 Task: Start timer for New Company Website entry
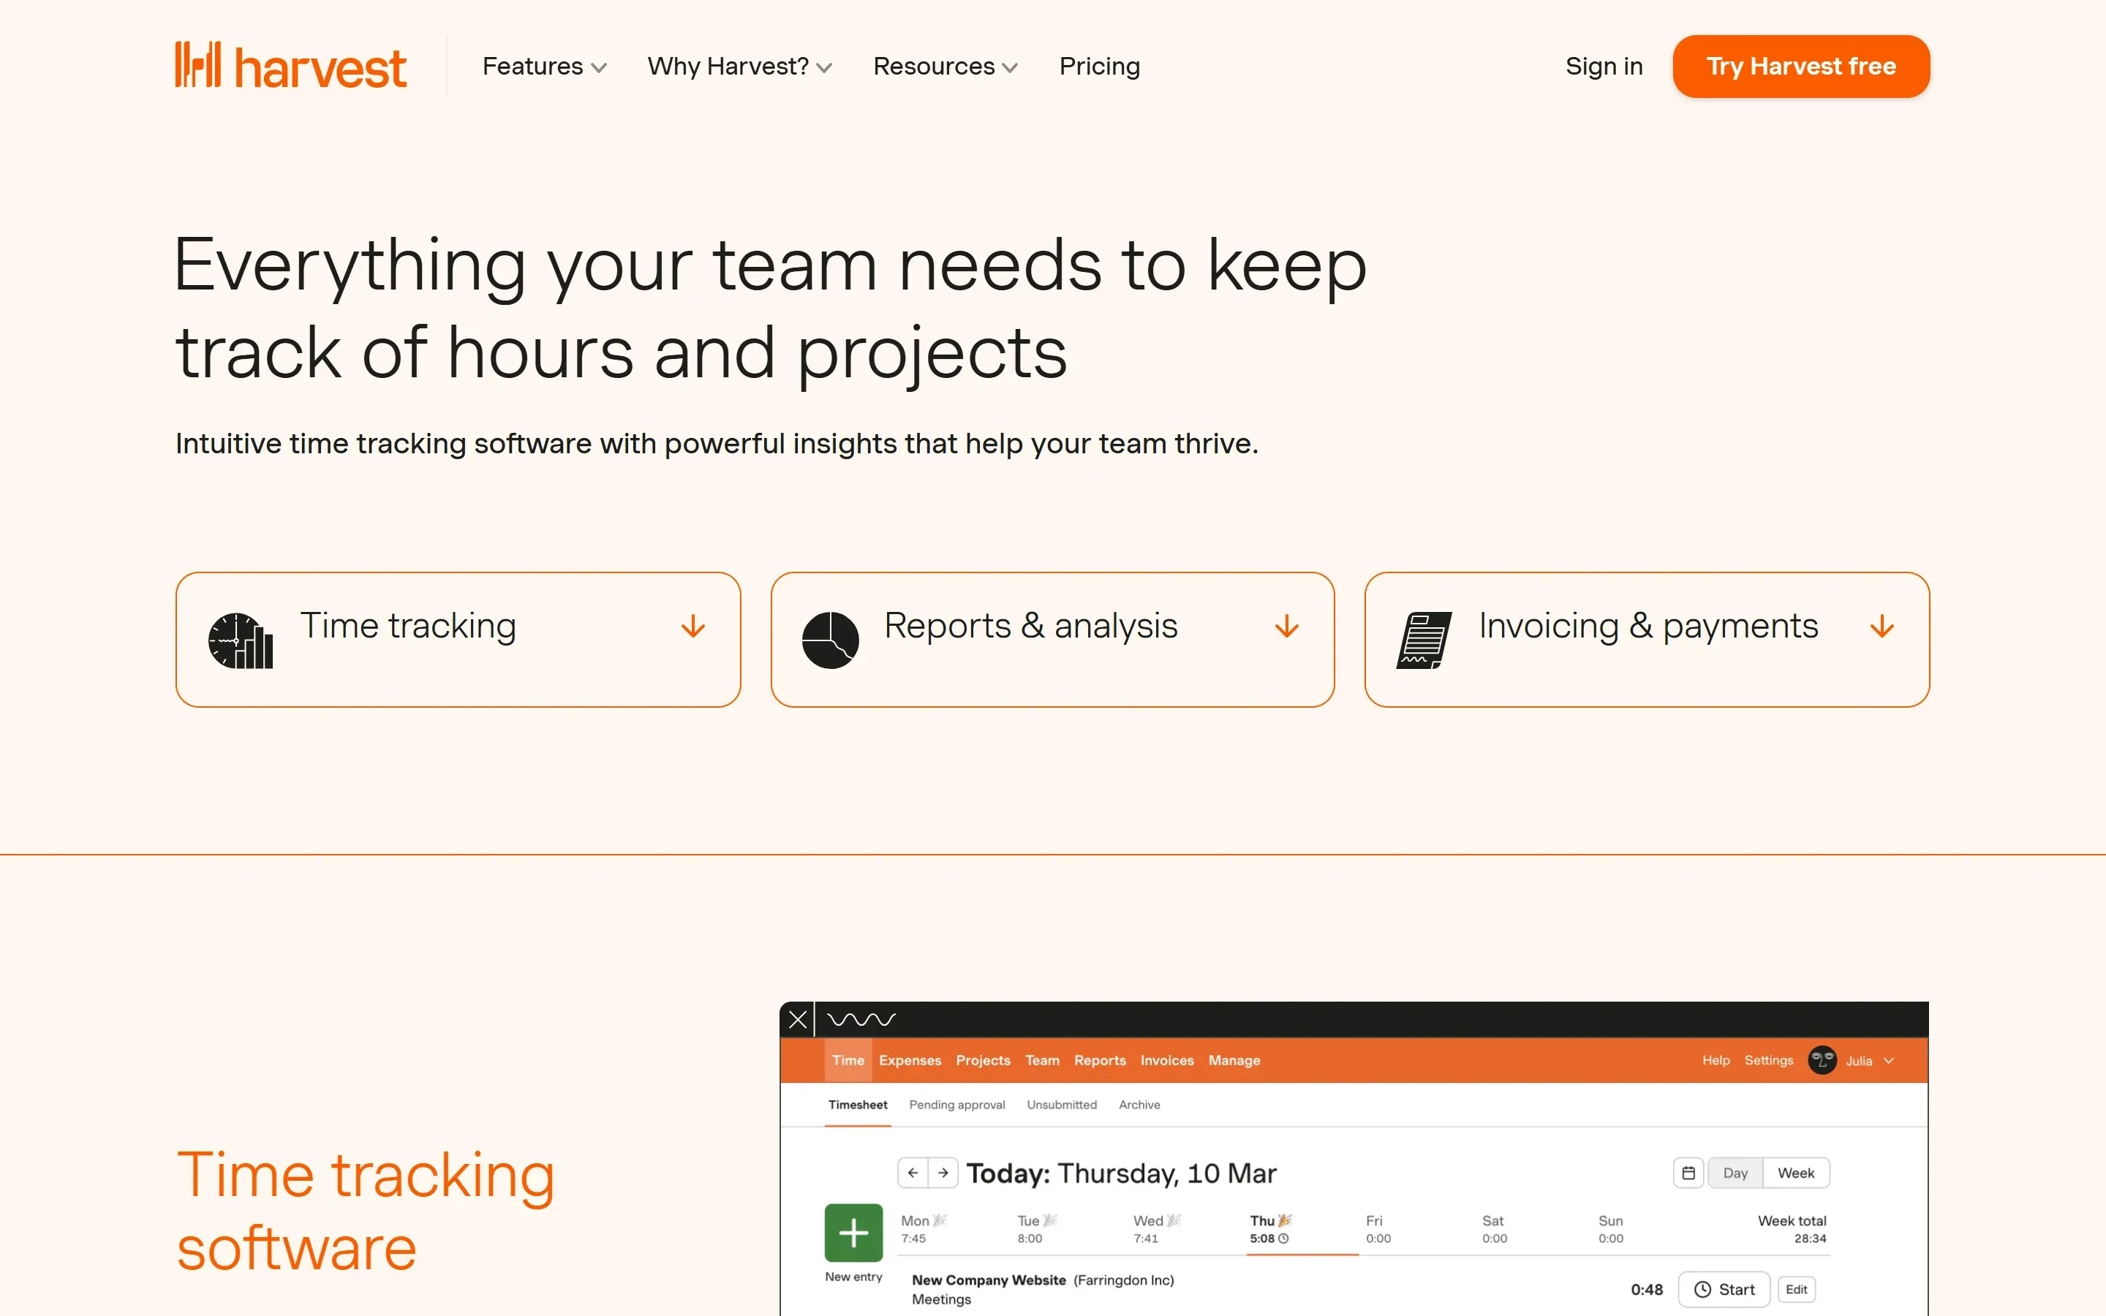tap(1724, 1289)
